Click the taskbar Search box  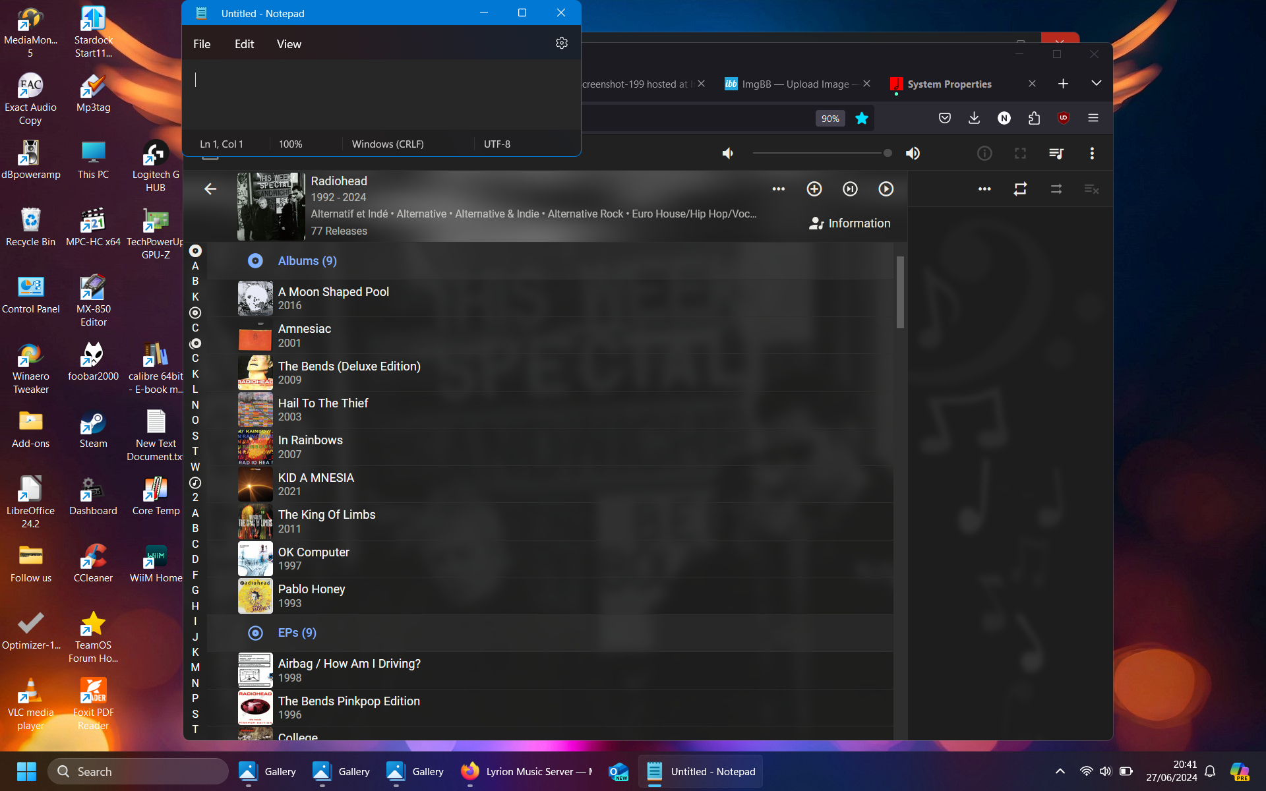pos(138,771)
